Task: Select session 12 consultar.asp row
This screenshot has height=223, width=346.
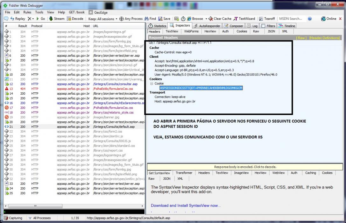Action: click(x=74, y=84)
